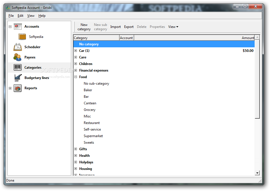The height and width of the screenshot is (191, 270).
Task: Click the Accounts icon in the sidebar
Action: [18, 27]
